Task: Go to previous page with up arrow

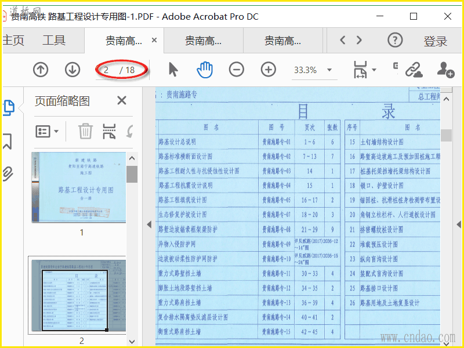Action: pos(41,70)
